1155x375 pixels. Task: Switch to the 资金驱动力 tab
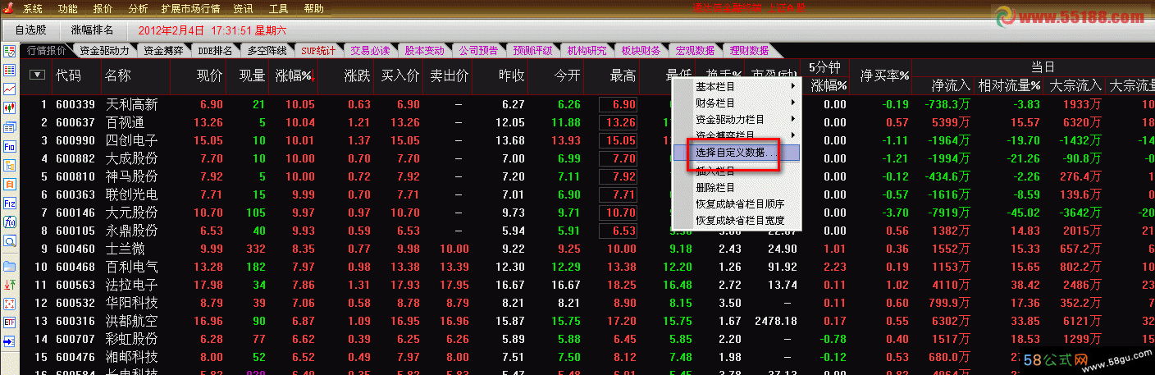pyautogui.click(x=105, y=50)
